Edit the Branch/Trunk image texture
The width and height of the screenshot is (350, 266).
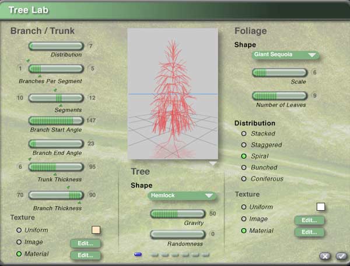pos(85,243)
